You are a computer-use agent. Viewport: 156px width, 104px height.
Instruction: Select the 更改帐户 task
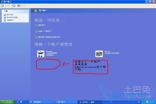click(x=42, y=25)
